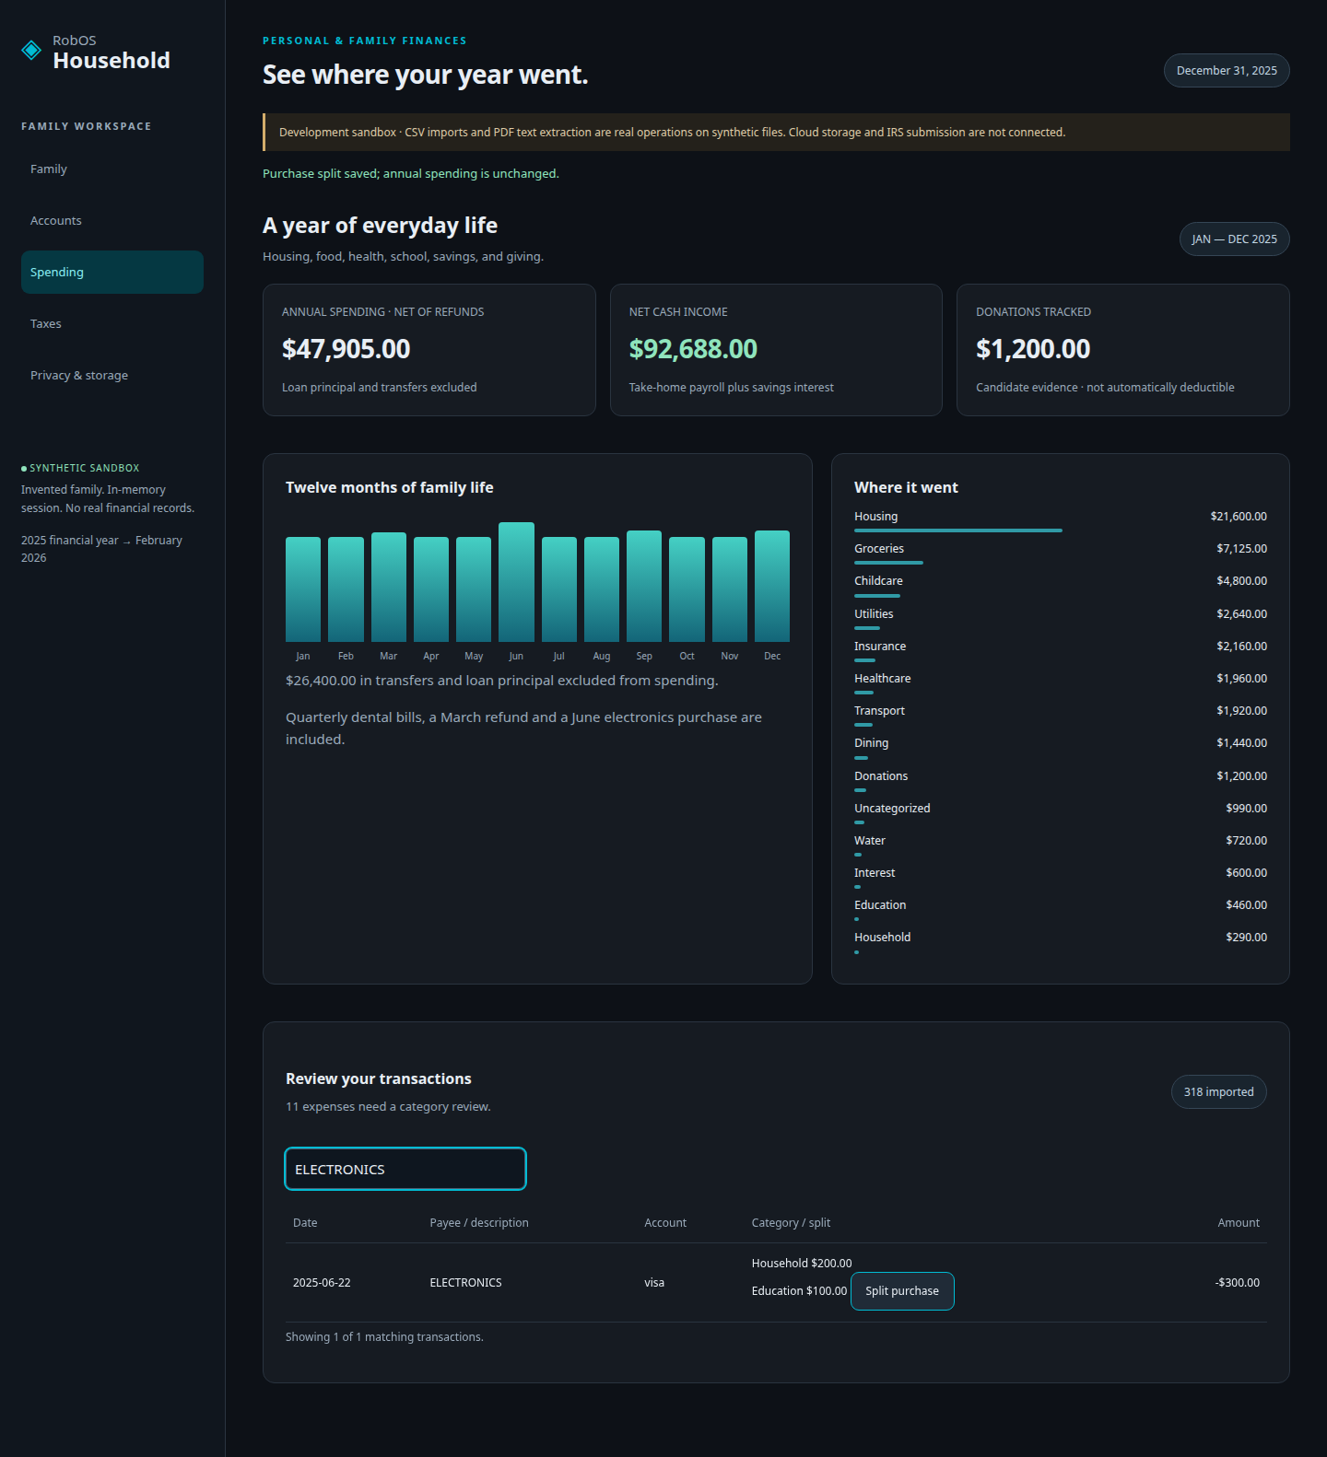Click the annual spending value $47,905.00
The image size is (1327, 1457).
click(346, 349)
